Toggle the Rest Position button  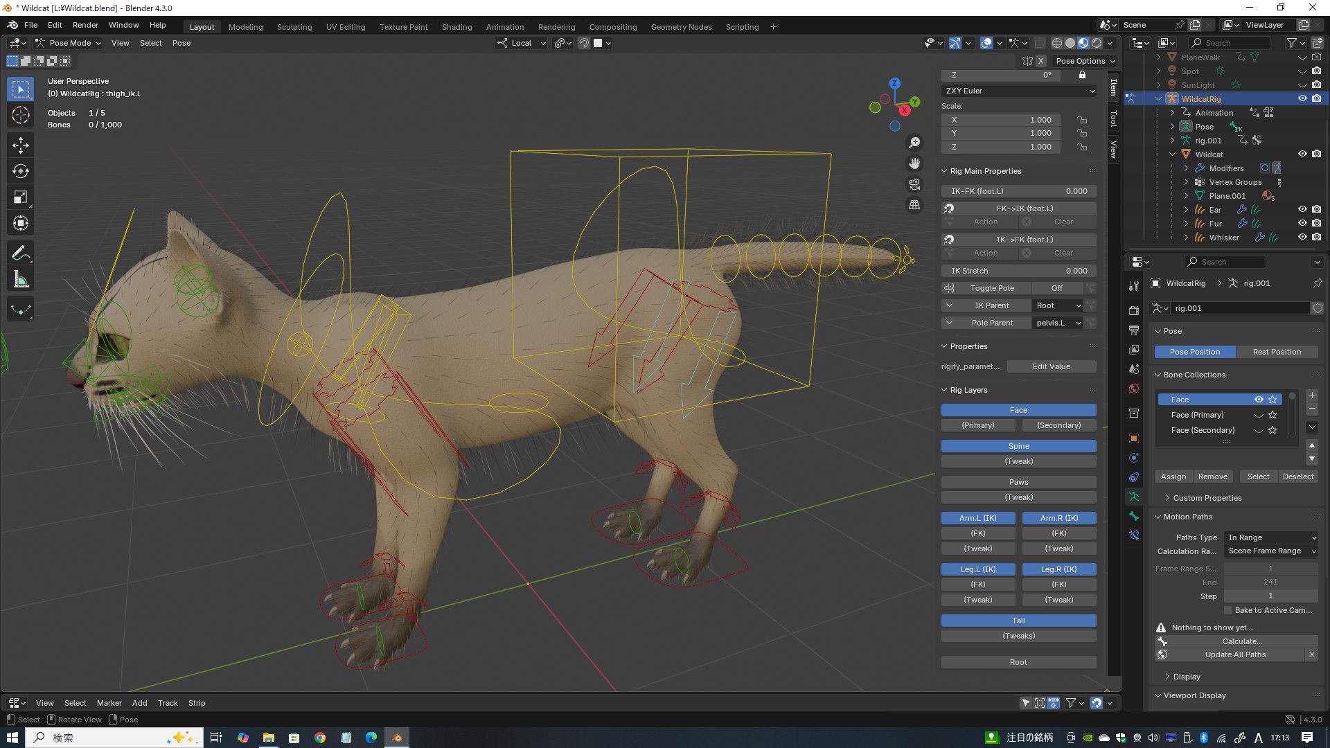[x=1277, y=352]
